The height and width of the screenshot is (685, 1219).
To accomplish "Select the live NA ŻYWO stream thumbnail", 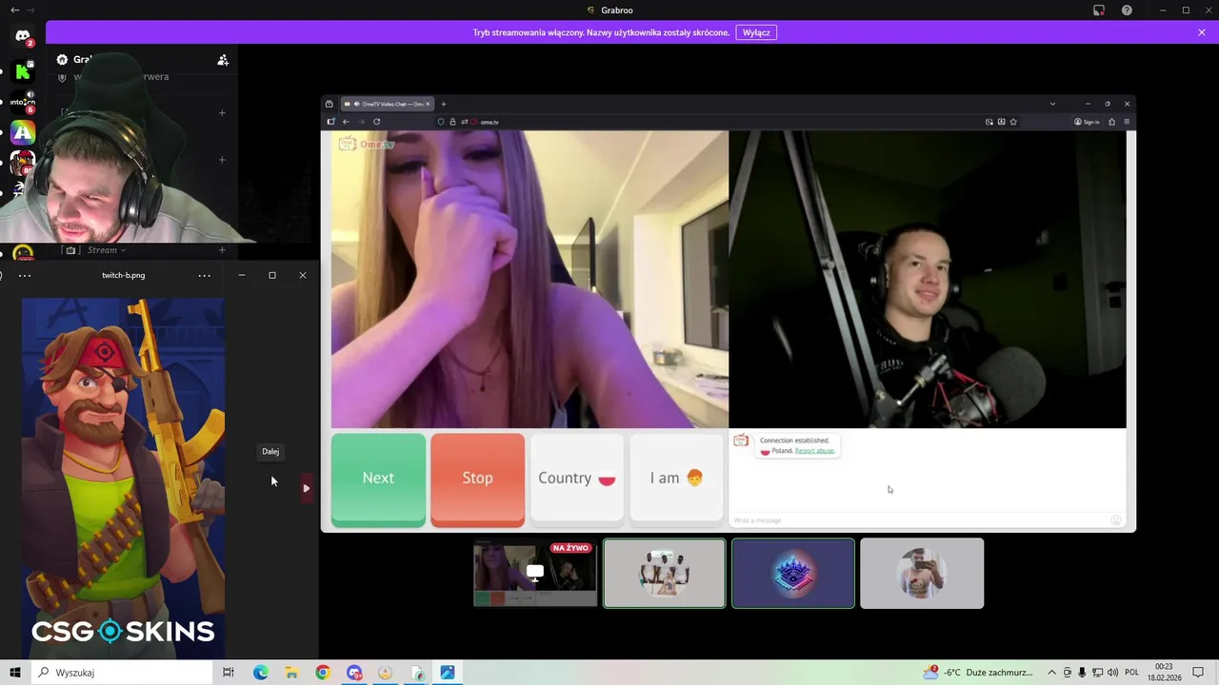I will coord(535,573).
